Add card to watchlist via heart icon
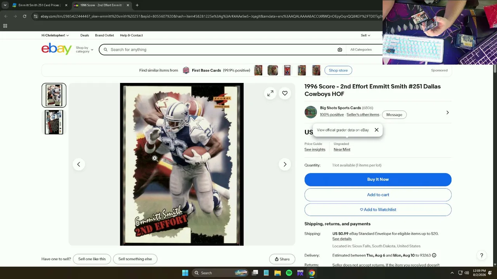This screenshot has height=279, width=497. click(285, 93)
